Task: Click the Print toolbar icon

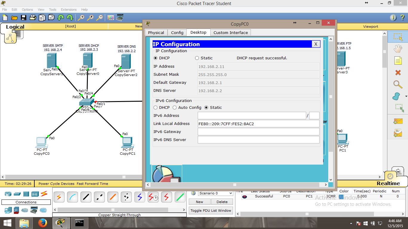Action: point(33,18)
